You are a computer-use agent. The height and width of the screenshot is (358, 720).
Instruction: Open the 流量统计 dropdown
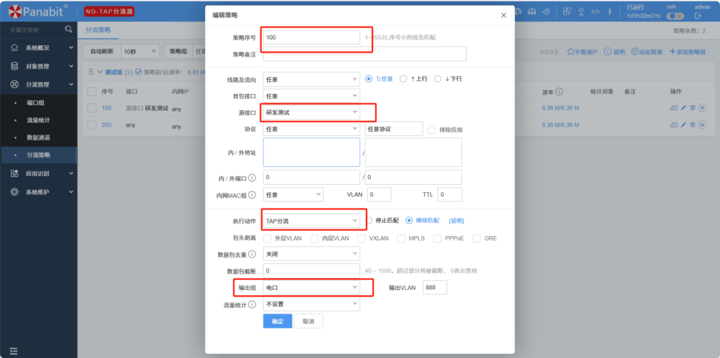pos(311,304)
